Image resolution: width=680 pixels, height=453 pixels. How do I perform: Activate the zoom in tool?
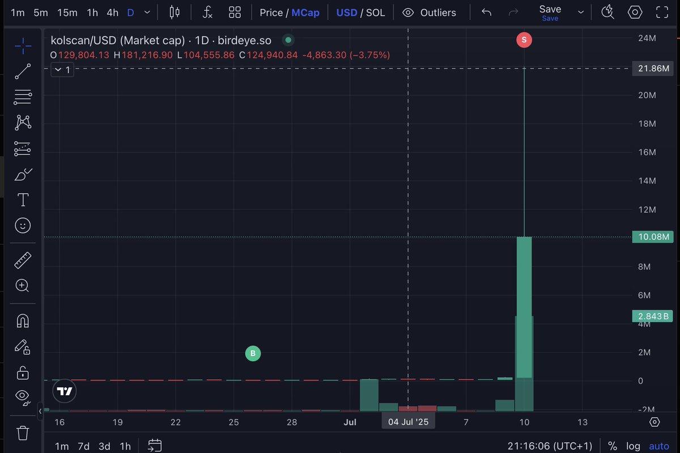(x=23, y=286)
